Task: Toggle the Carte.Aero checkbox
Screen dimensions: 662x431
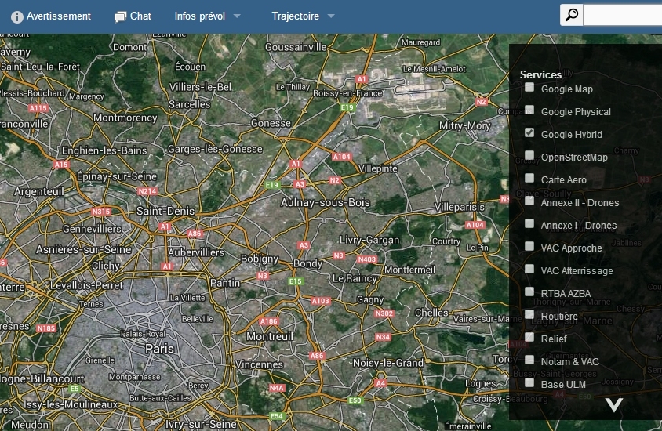Action: (x=529, y=179)
